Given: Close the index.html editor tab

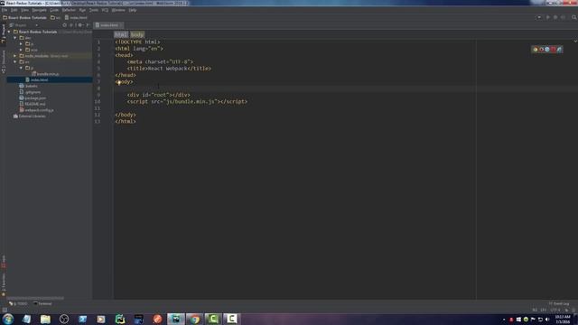Looking at the screenshot, I should 121,25.
